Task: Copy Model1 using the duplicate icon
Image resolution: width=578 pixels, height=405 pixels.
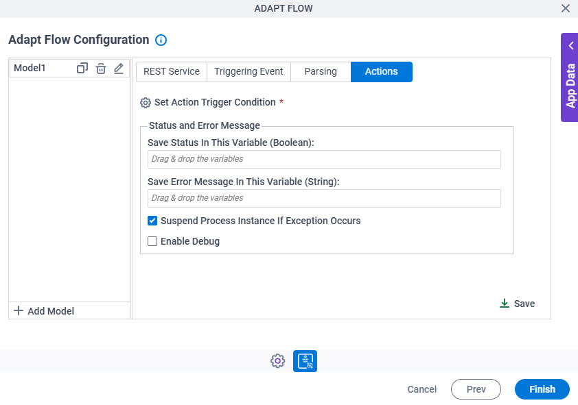Action: (x=82, y=68)
